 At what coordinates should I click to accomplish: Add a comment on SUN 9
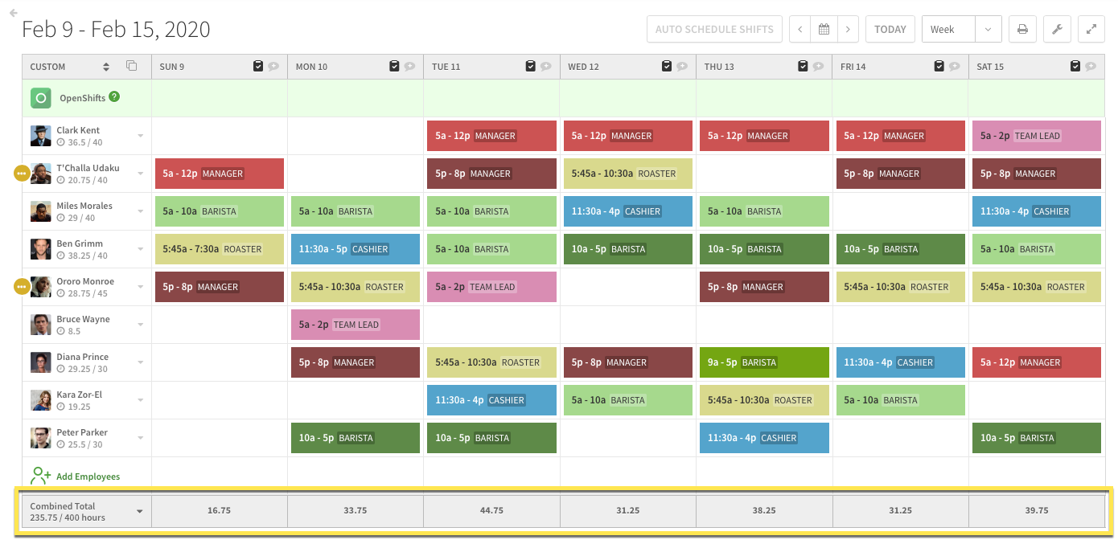tap(273, 67)
